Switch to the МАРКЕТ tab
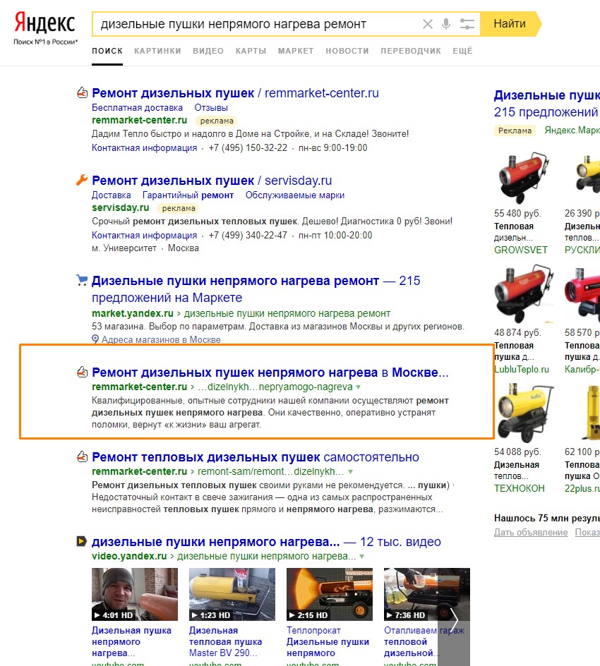The height and width of the screenshot is (666, 600). pos(296,51)
